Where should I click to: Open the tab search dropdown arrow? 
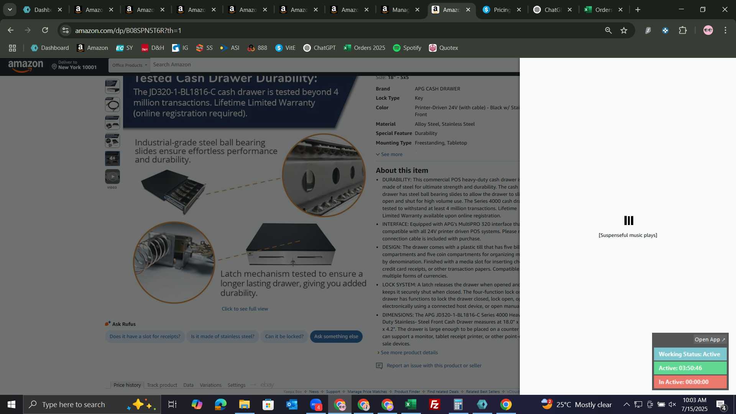tap(10, 10)
